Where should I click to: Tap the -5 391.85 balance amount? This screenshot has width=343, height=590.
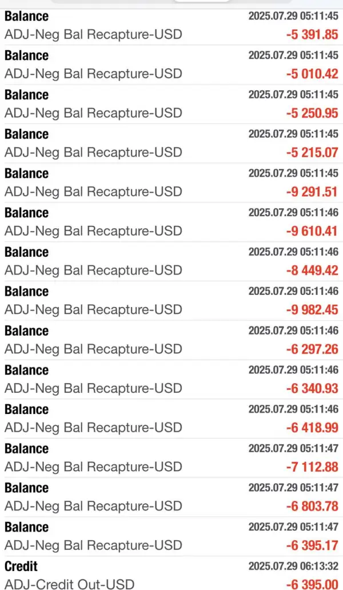click(x=312, y=34)
